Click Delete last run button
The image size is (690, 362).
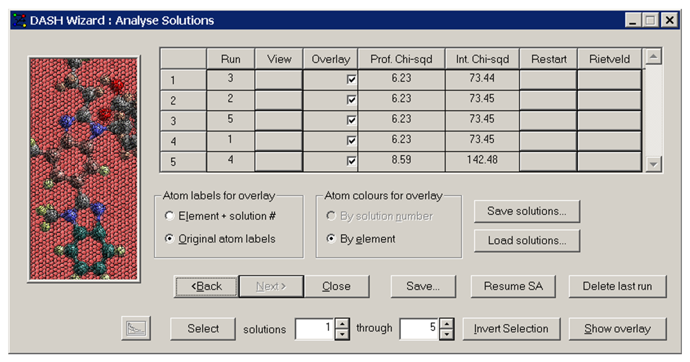[x=618, y=286]
